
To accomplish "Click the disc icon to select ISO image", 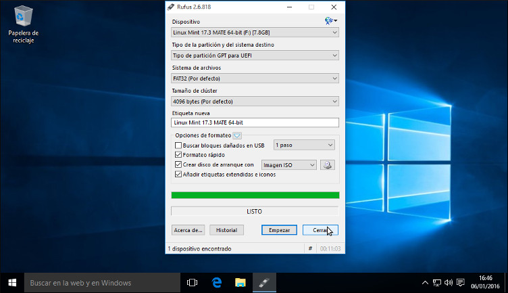I will click(x=328, y=165).
